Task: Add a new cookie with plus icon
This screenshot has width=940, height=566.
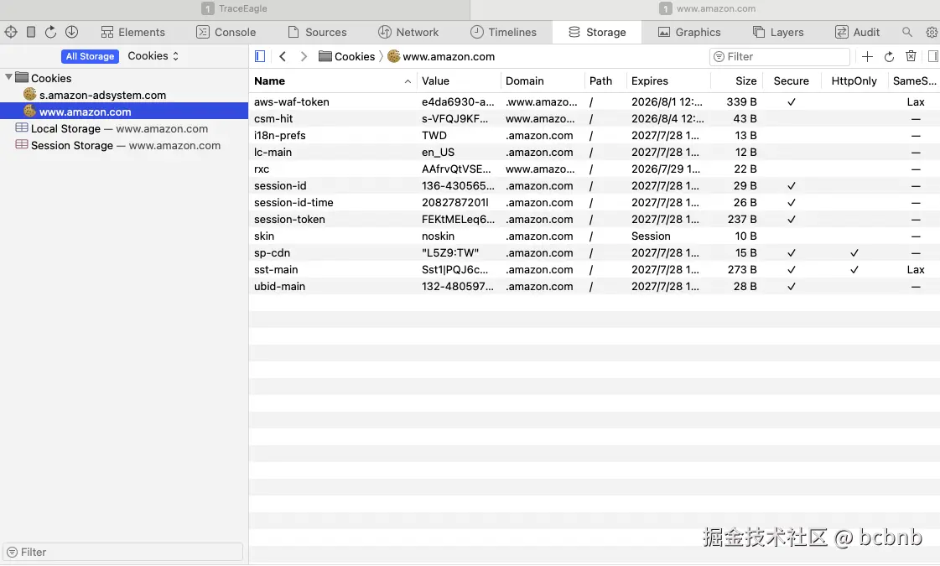Action: pyautogui.click(x=867, y=56)
